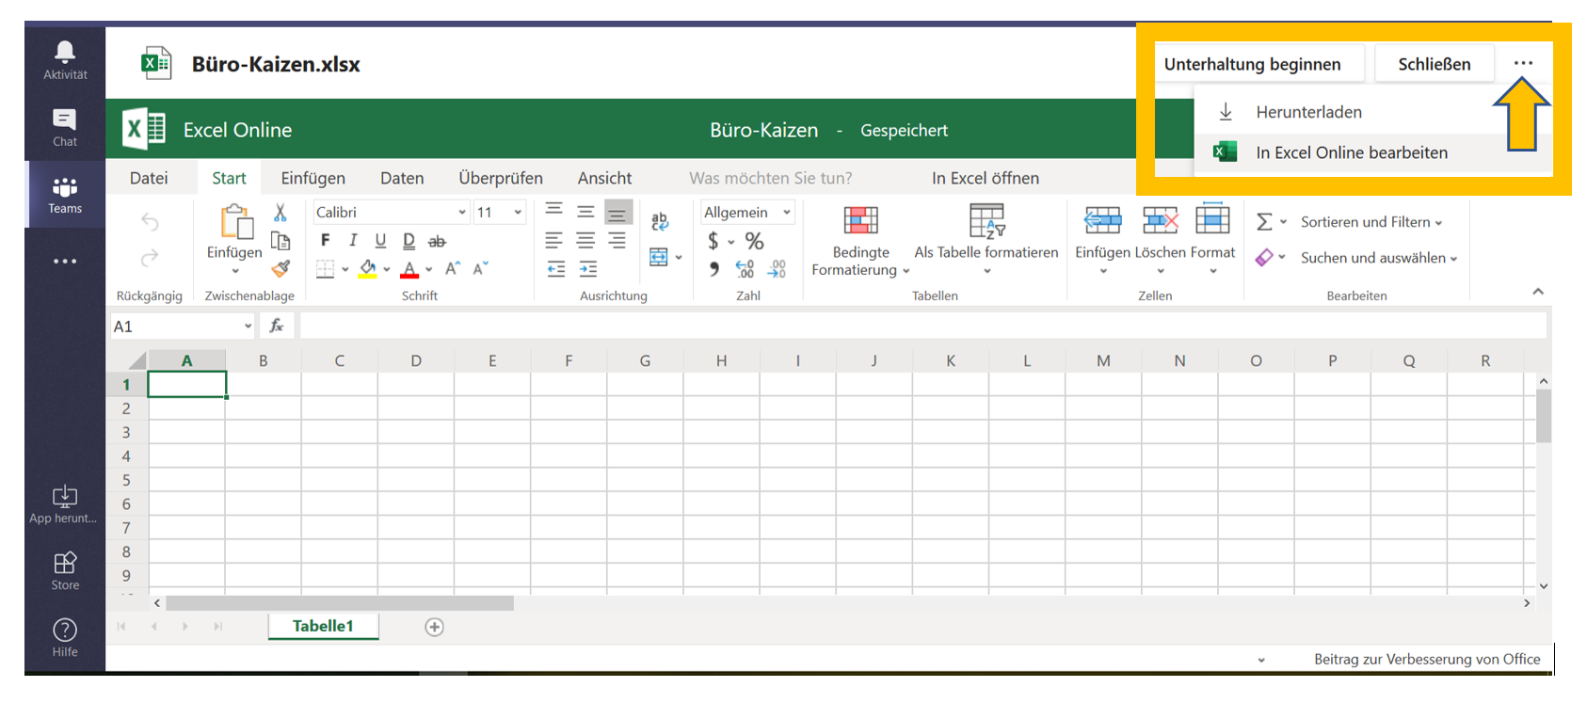Toggle italic text formatting

pos(353,241)
